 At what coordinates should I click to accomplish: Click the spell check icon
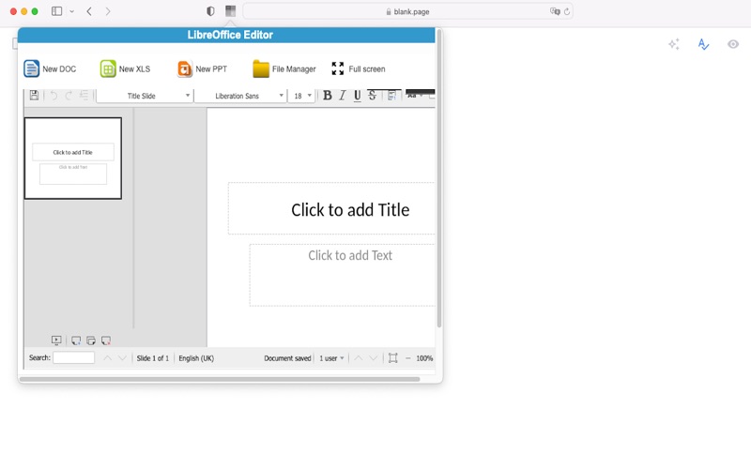point(703,44)
